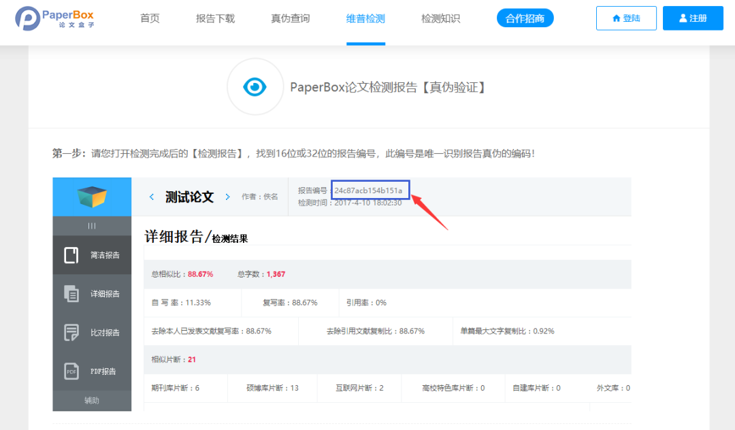This screenshot has width=735, height=430.
Task: Click 去除引用文献复制比 88.67%
Action: pos(376,331)
